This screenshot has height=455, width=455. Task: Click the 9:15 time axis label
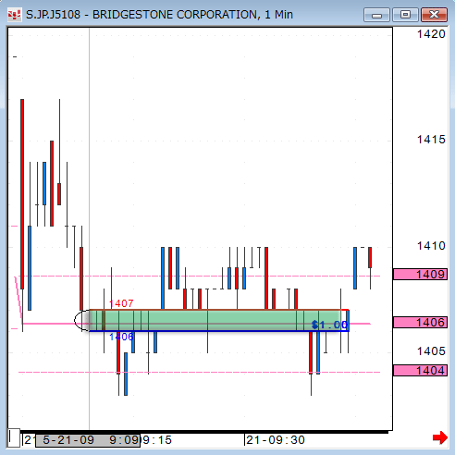pyautogui.click(x=157, y=440)
